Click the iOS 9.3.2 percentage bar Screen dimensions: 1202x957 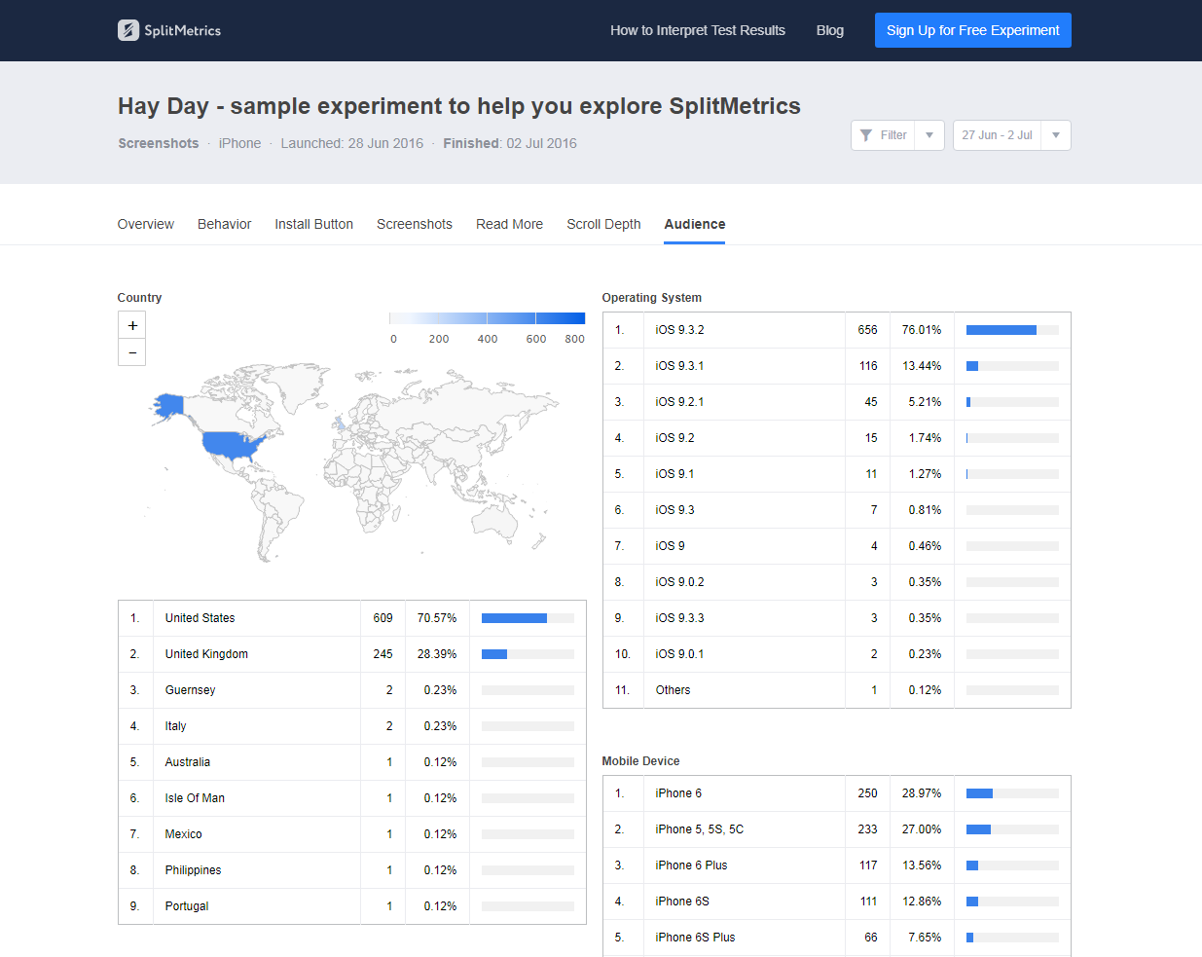(1011, 330)
